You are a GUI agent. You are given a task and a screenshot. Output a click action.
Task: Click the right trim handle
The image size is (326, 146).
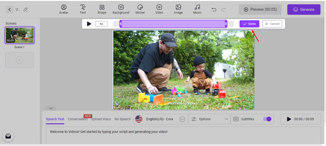[226, 24]
